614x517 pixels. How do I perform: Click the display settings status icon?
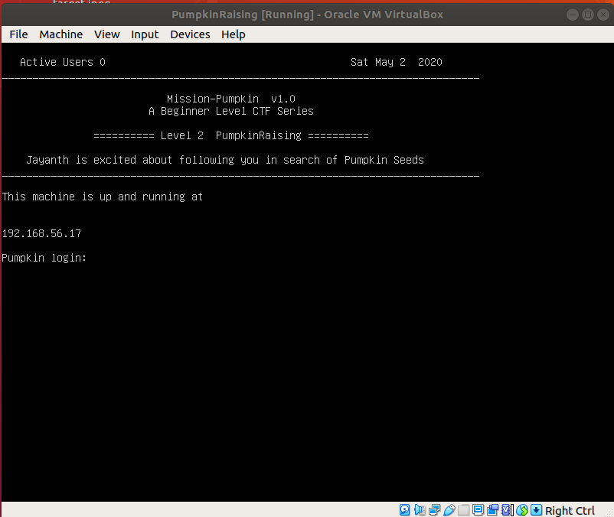pos(478,510)
